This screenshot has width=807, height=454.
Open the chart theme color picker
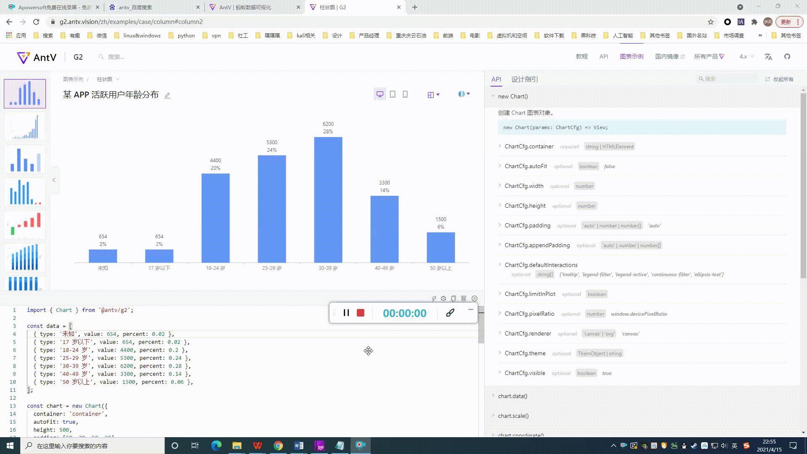(464, 94)
